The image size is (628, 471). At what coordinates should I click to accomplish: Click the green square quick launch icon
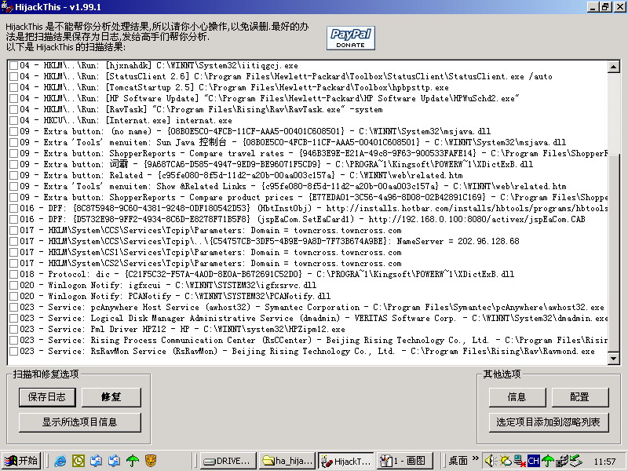78,461
